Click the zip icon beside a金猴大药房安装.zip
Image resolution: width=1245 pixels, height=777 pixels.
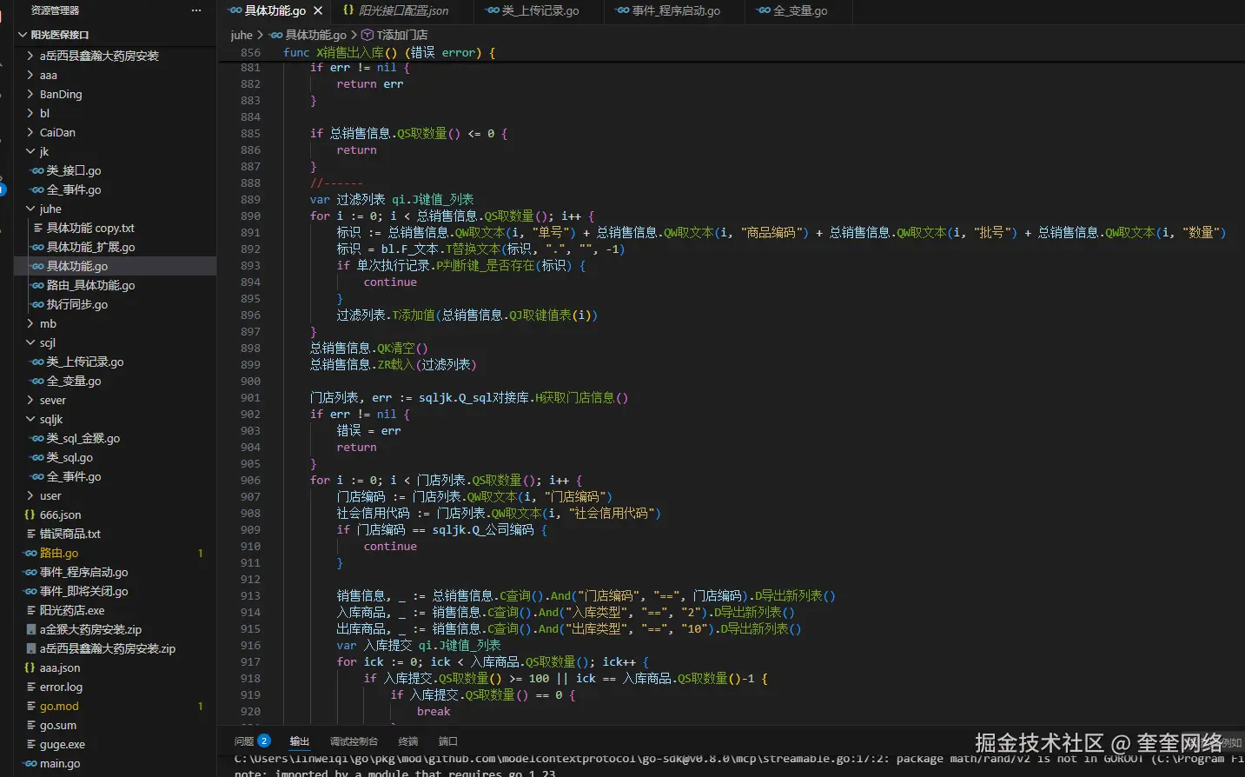pyautogui.click(x=31, y=629)
